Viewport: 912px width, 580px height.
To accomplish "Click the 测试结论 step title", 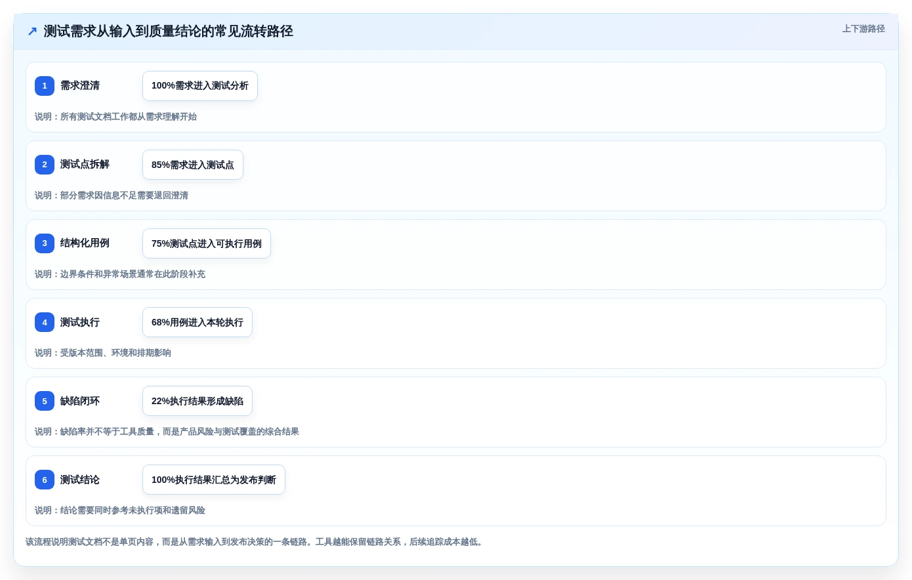I will click(80, 480).
